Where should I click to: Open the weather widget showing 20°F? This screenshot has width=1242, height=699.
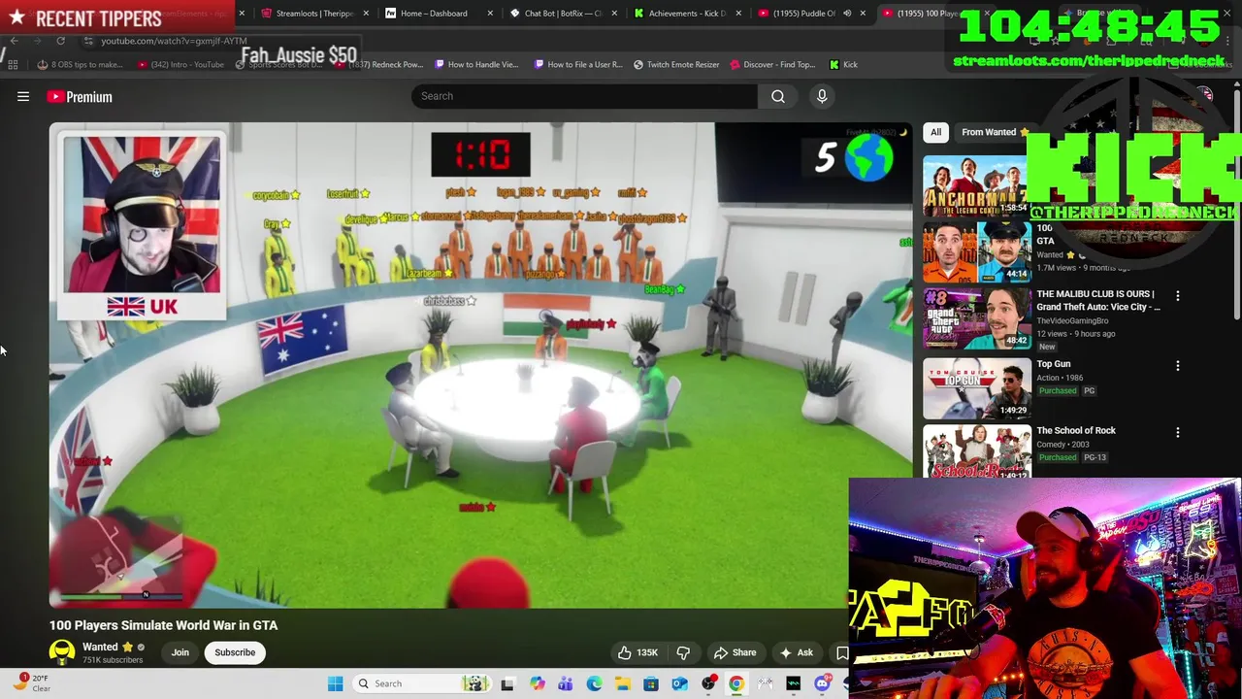click(x=29, y=682)
